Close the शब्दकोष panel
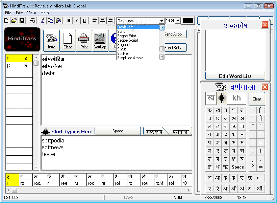Viewport: 277px width, 203px height. (265, 25)
